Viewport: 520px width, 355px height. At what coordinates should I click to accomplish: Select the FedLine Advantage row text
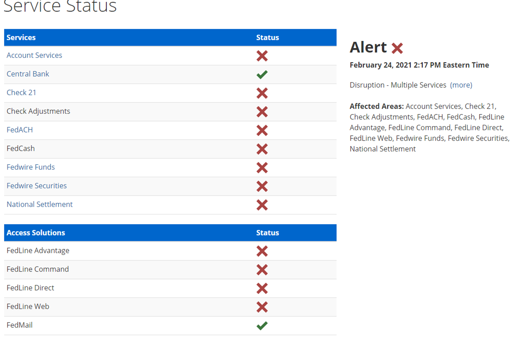[38, 251]
